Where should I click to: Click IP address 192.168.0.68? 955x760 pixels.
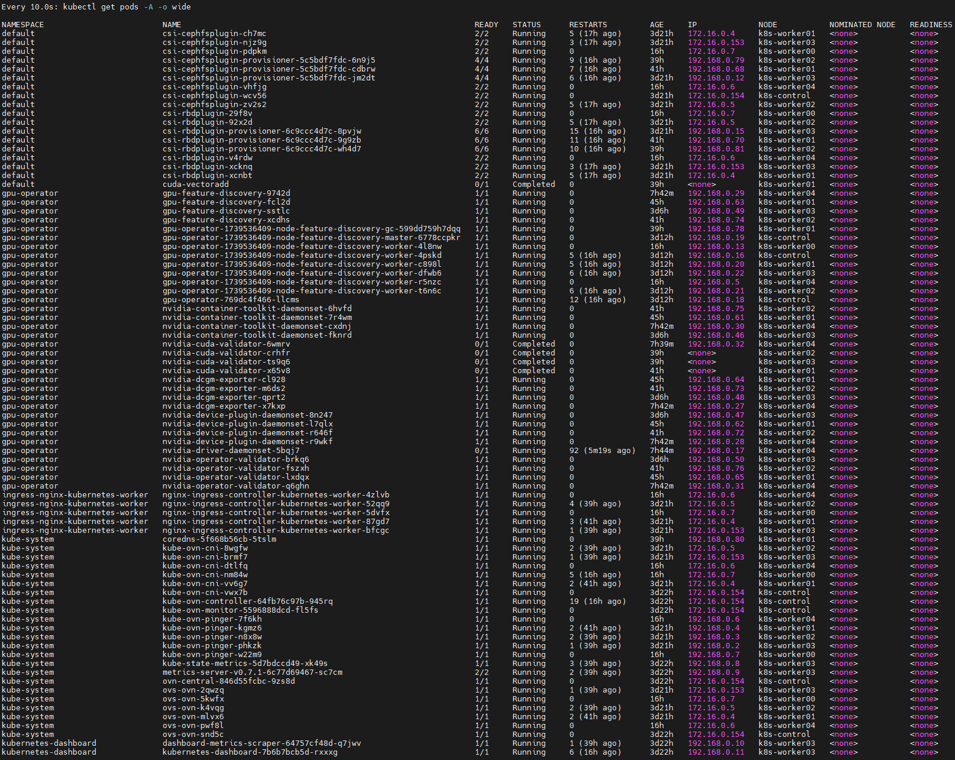716,69
